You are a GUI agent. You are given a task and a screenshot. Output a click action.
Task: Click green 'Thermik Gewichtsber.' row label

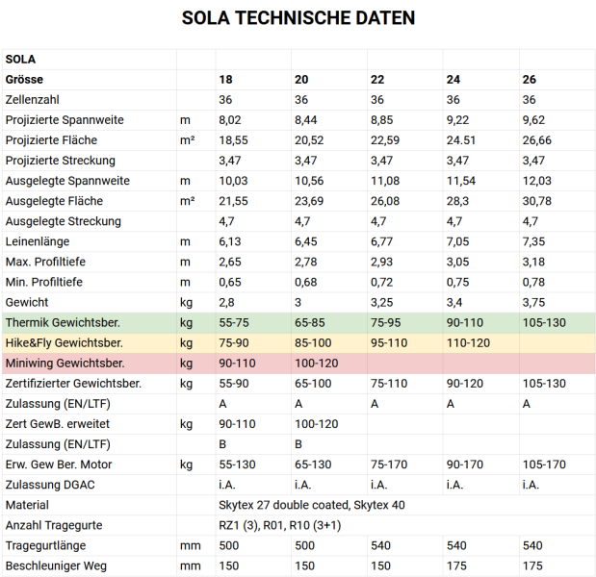[63, 323]
